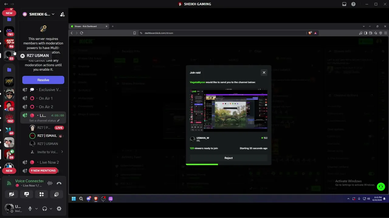Open the Brave browser menu
Viewport: 389px width, 218px height.
[386, 33]
